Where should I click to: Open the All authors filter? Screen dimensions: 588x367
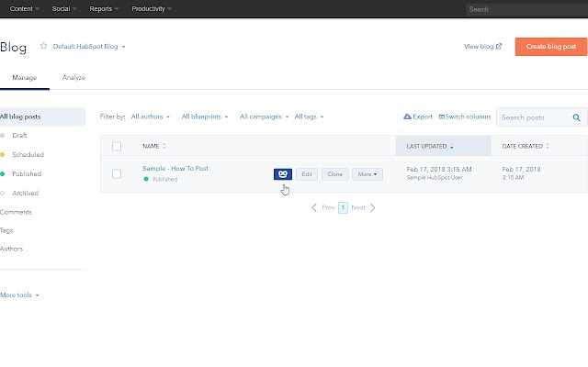point(151,117)
